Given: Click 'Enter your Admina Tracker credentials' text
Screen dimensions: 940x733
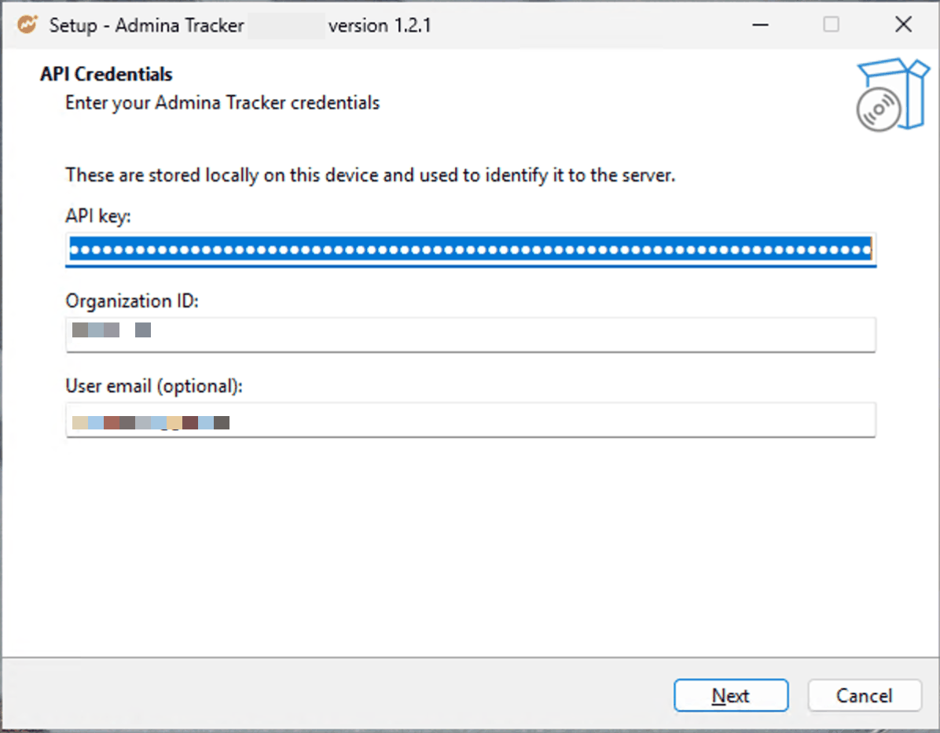Looking at the screenshot, I should point(222,102).
